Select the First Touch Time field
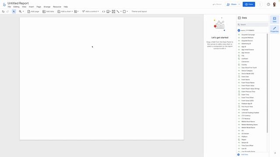This screenshot has height=157, width=280. 247,106
